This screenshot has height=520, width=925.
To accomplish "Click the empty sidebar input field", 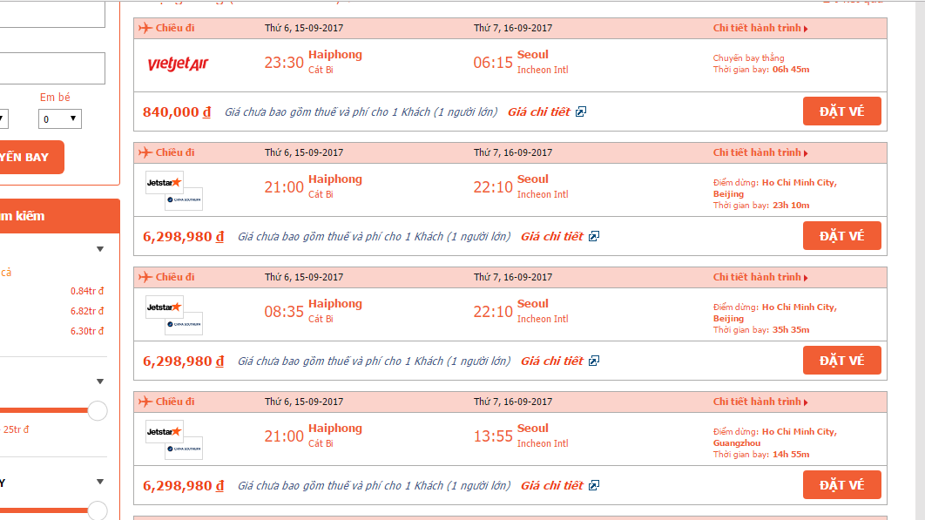I will click(x=52, y=69).
